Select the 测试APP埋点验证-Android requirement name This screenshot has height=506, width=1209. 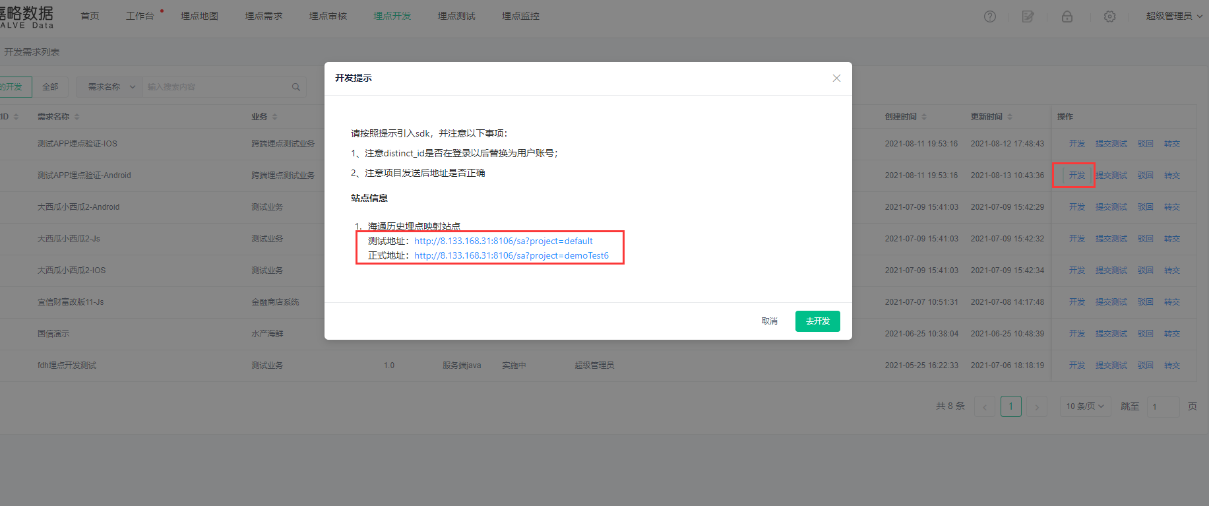(x=84, y=175)
